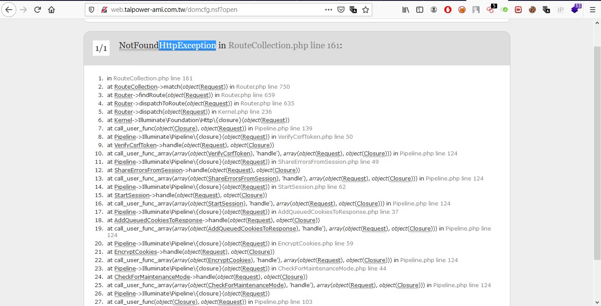Click 'EncryptCookies.php line 59' text
Screen dimensions: 601x306
315,243
